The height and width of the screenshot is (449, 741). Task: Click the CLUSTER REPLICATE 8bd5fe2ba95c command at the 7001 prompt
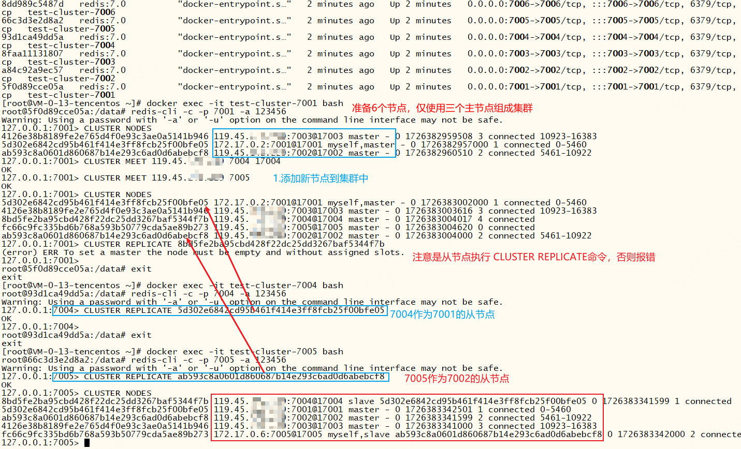point(235,244)
